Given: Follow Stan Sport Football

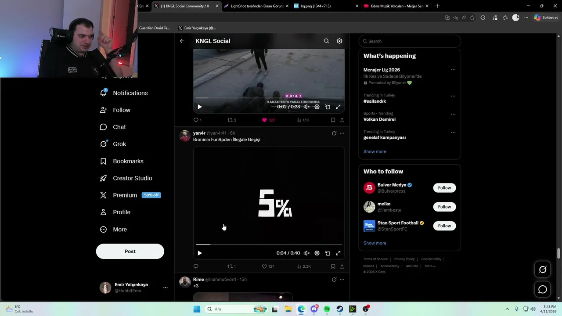Looking at the screenshot, I should coord(444,226).
